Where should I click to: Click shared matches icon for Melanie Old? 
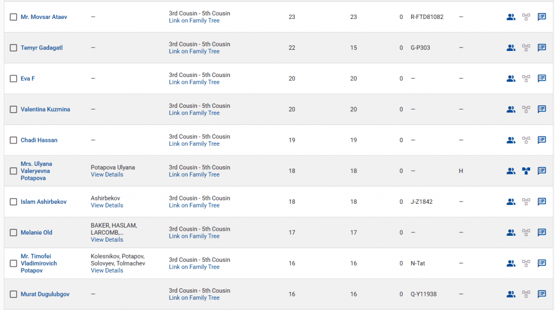[x=511, y=232]
